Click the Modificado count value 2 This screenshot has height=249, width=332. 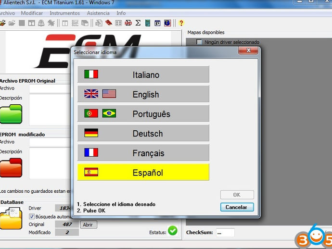pyautogui.click(x=67, y=233)
